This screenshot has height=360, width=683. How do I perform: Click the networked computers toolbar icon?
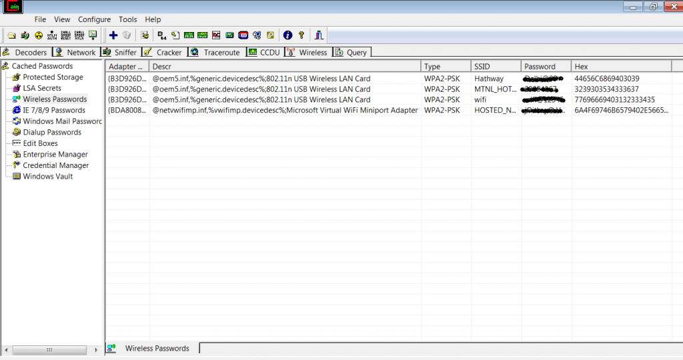pyautogui.click(x=257, y=35)
